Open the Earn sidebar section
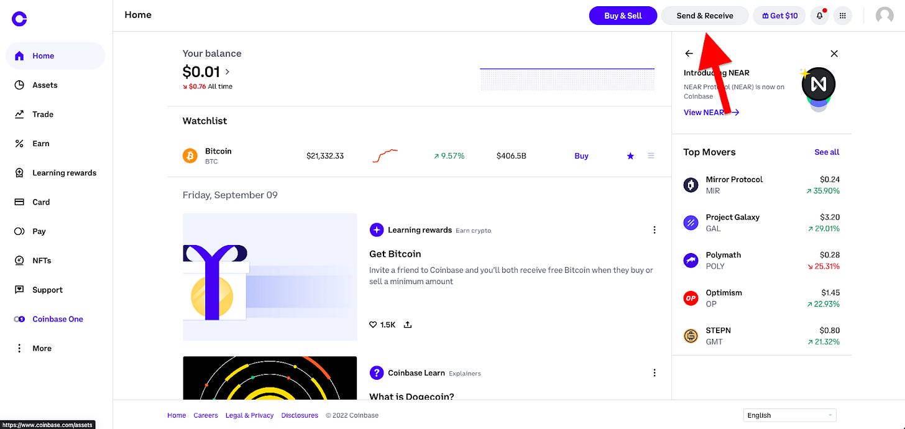This screenshot has width=905, height=429. (x=55, y=144)
